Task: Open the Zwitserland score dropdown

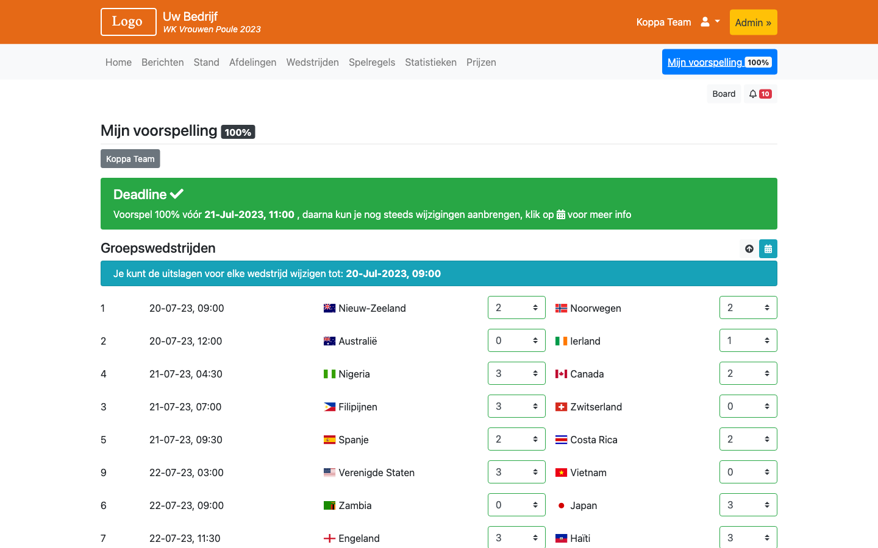Action: coord(748,406)
